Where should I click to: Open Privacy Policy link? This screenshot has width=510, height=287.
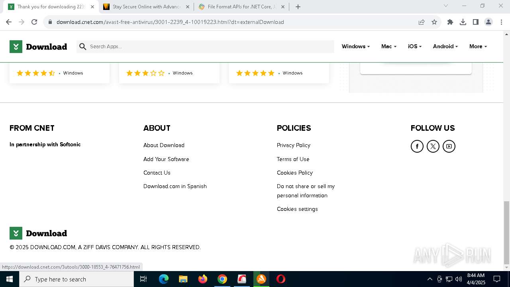click(294, 145)
